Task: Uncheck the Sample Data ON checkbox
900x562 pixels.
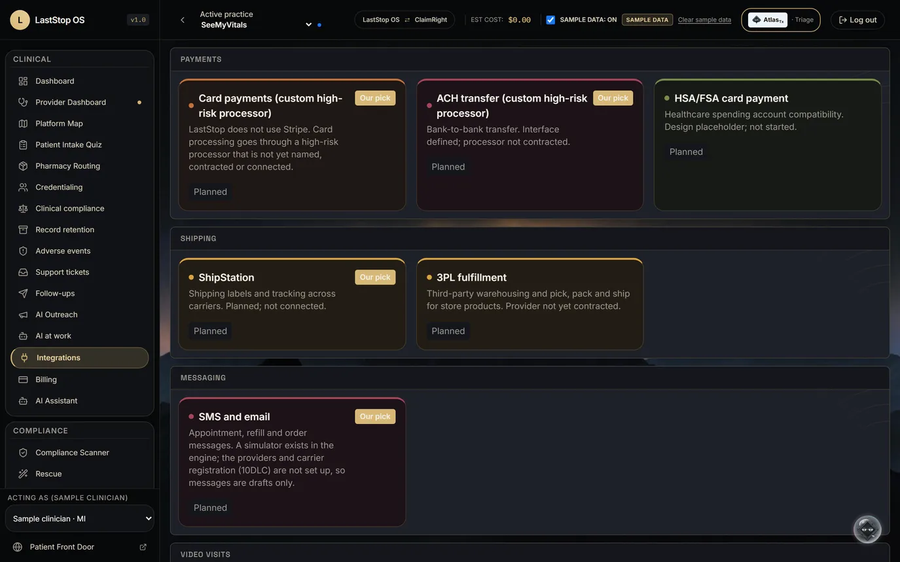Action: tap(550, 20)
